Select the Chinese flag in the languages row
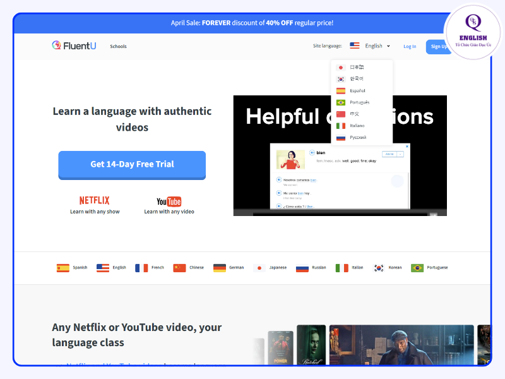 [179, 268]
